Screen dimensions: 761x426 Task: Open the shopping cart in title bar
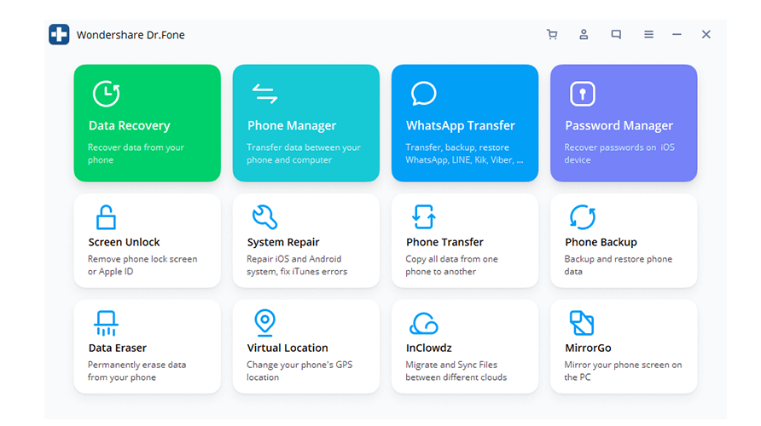[552, 35]
